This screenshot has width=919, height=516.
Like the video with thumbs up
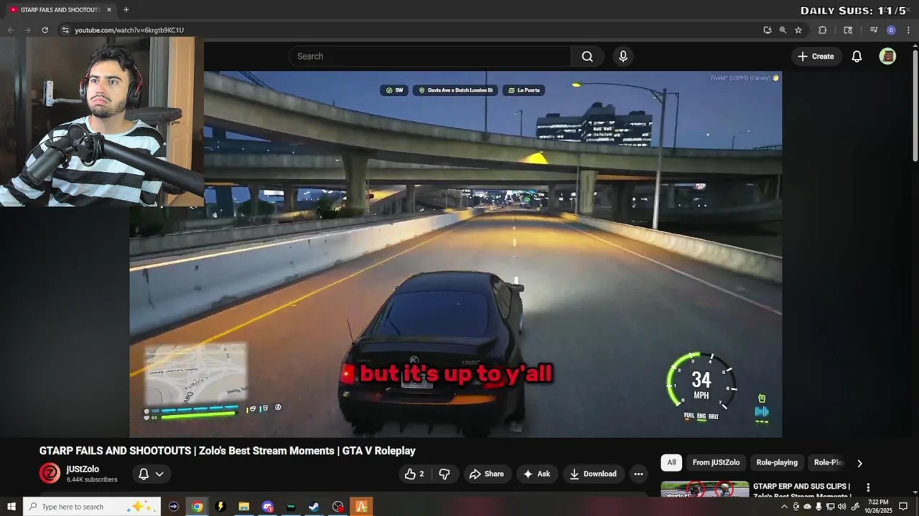click(x=414, y=474)
